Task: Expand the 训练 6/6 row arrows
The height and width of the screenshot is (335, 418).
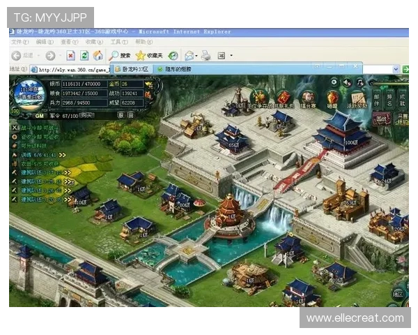Action: [x=62, y=155]
